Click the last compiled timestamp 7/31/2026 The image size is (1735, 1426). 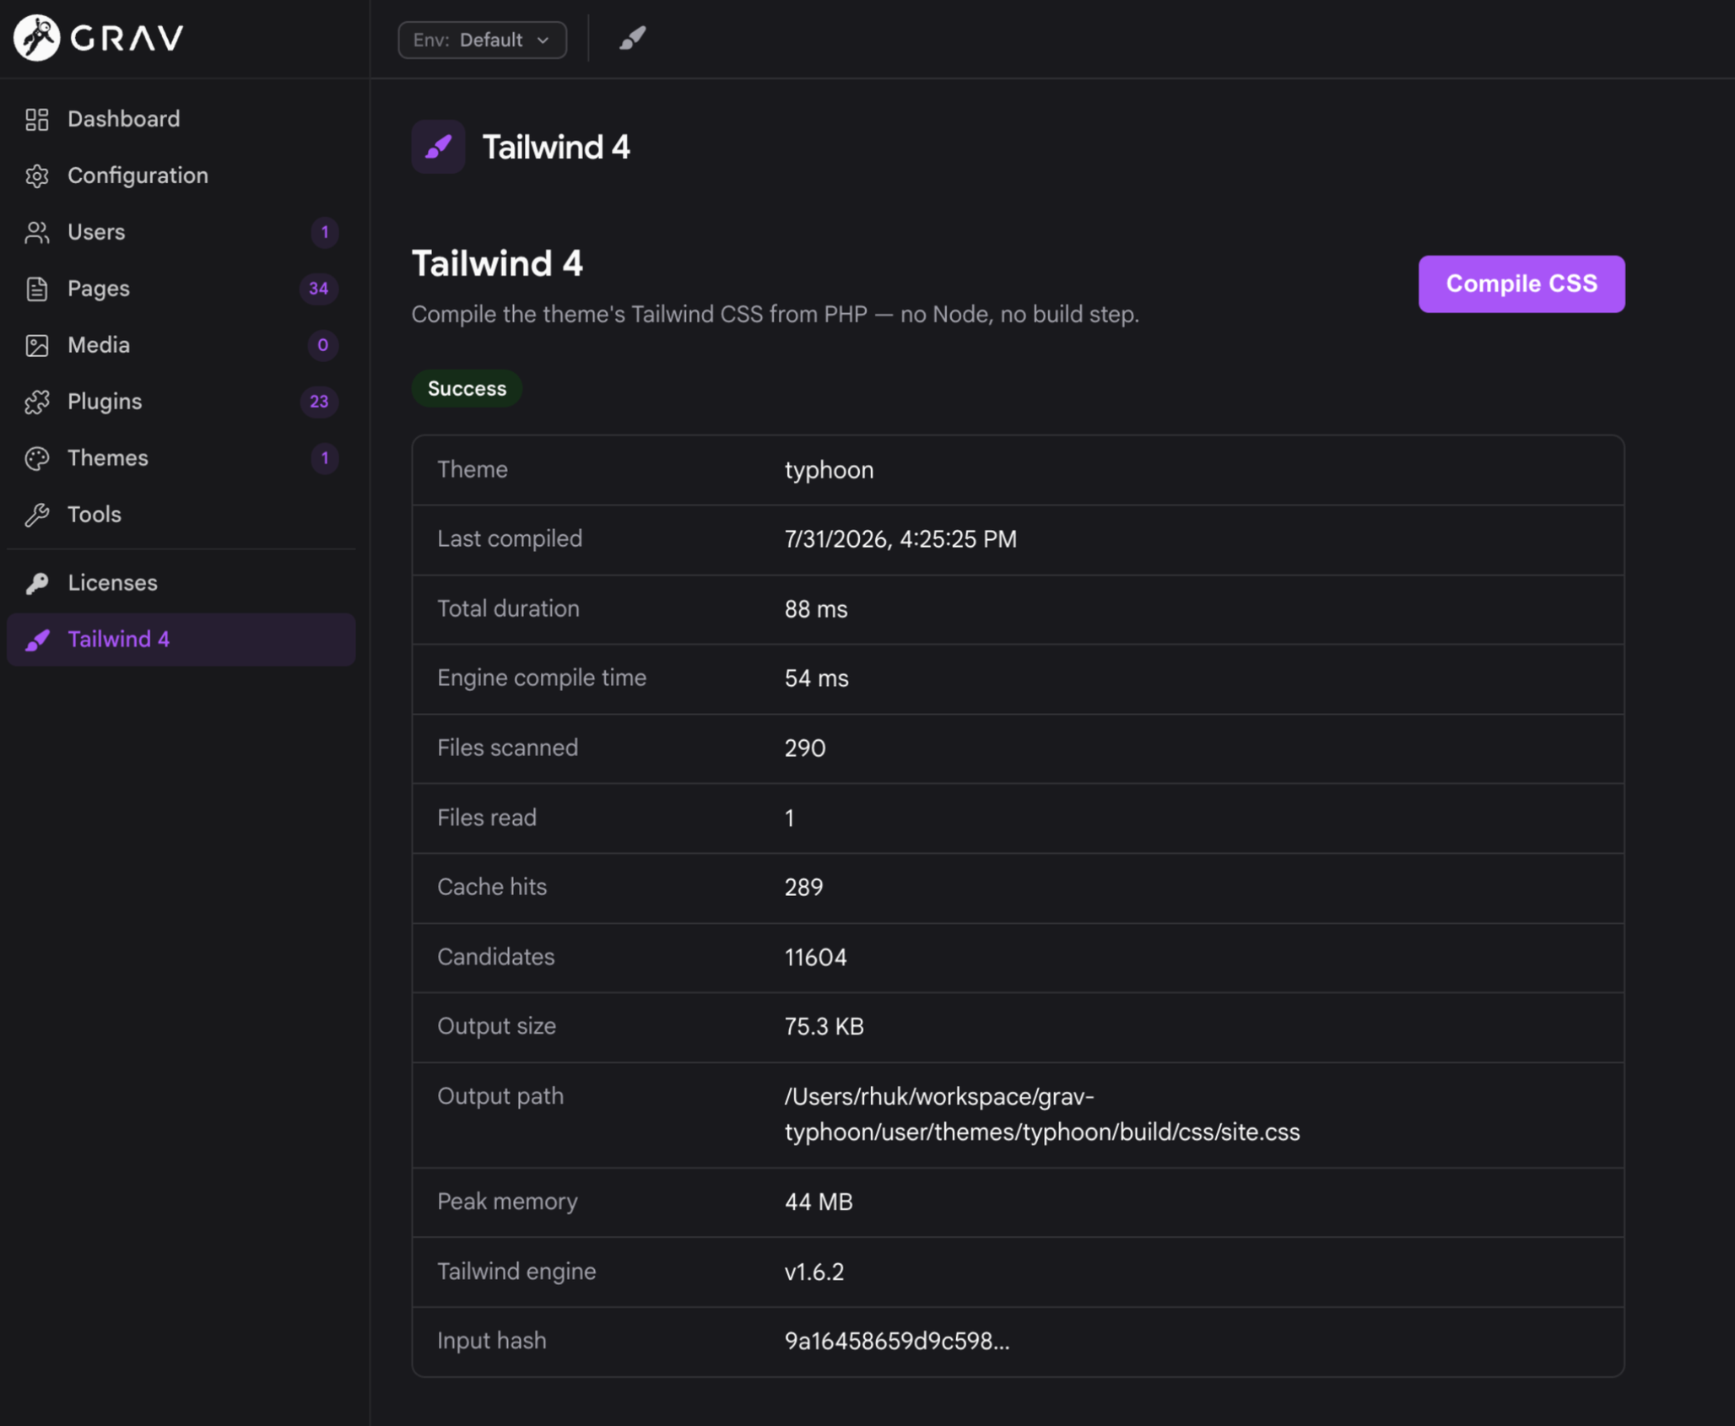[900, 539]
